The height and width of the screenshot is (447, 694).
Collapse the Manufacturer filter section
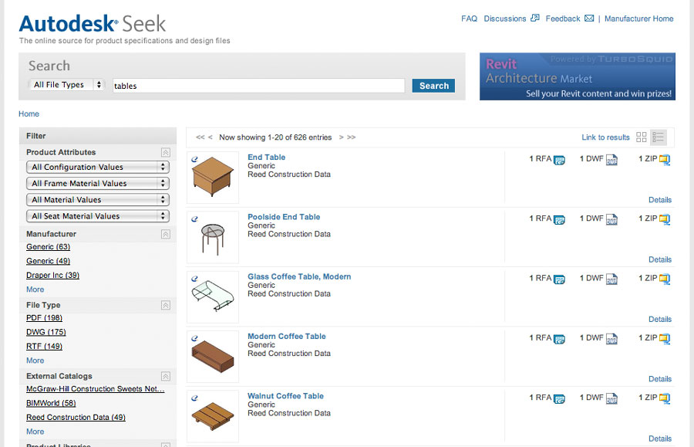tap(166, 234)
